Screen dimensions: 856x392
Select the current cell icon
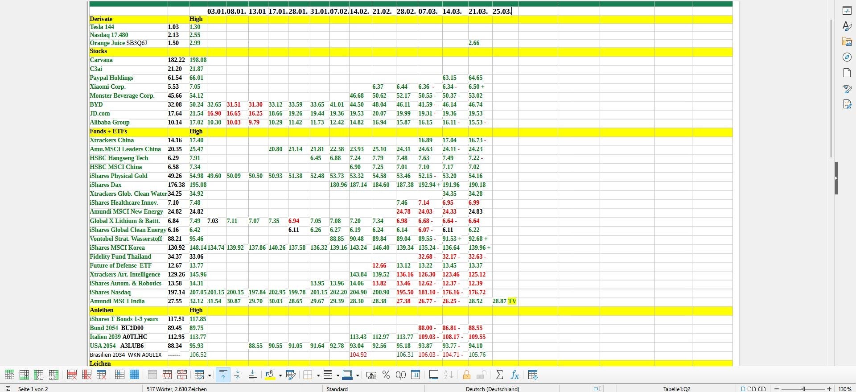pos(119,375)
